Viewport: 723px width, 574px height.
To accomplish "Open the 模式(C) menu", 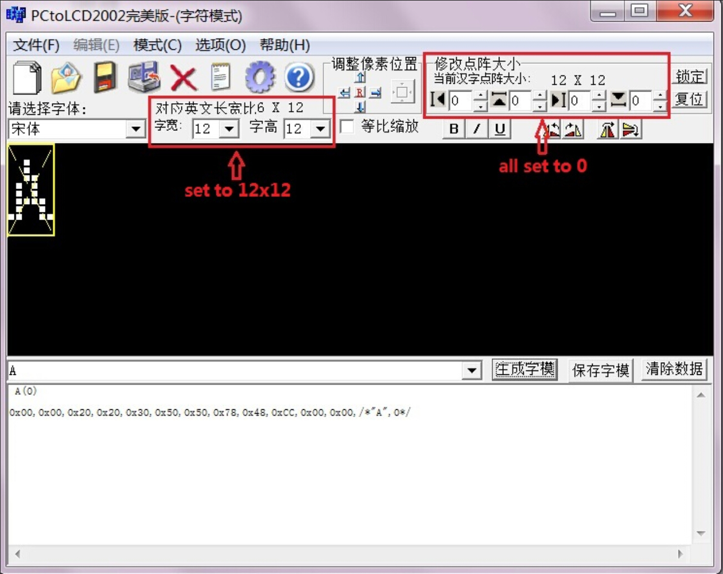I will click(157, 45).
